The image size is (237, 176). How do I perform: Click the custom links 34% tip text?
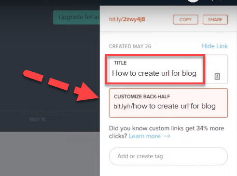[167, 132]
